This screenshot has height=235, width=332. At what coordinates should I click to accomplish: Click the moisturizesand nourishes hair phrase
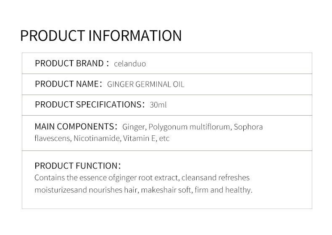coord(86,190)
